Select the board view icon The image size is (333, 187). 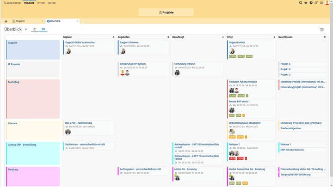43,29
